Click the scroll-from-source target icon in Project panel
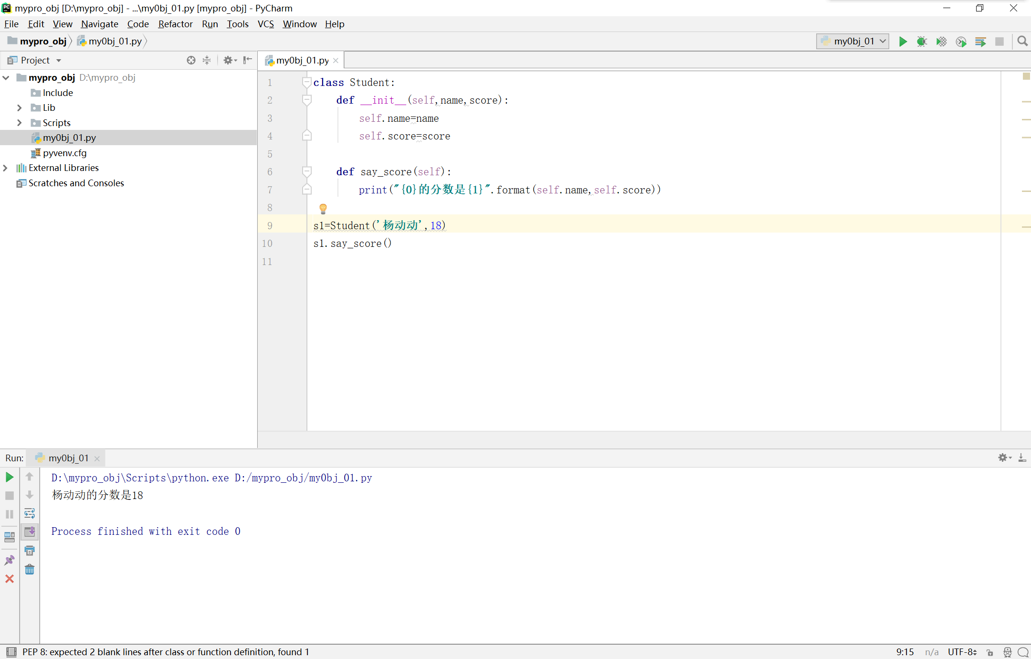Screen dimensions: 1031x659 click(x=191, y=60)
